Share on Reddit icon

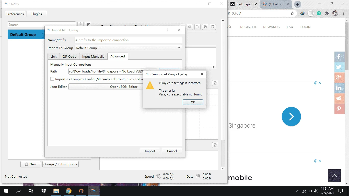[339, 99]
